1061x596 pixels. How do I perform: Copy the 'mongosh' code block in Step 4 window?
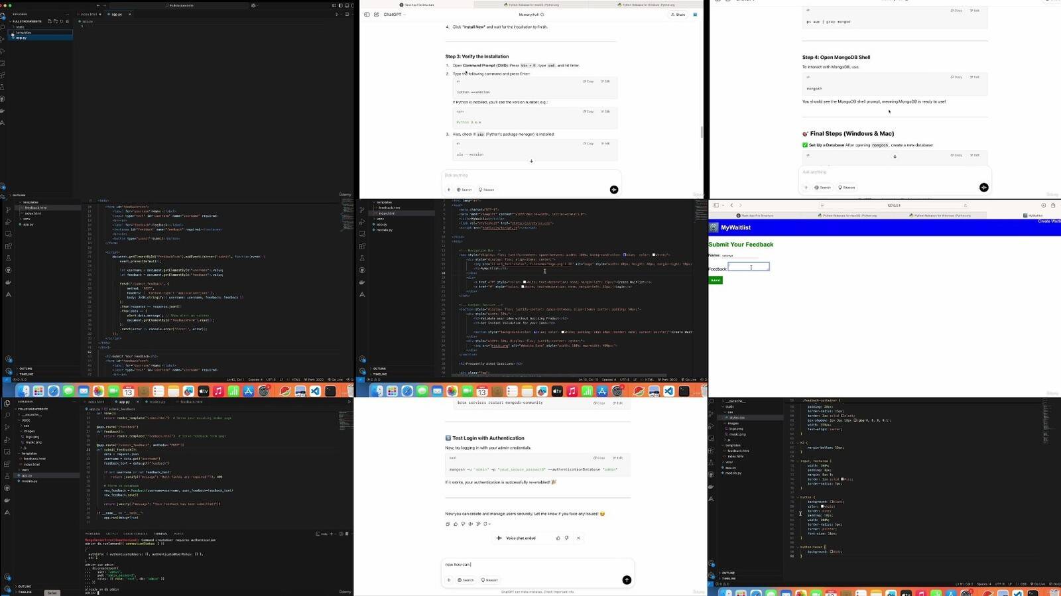tap(956, 78)
